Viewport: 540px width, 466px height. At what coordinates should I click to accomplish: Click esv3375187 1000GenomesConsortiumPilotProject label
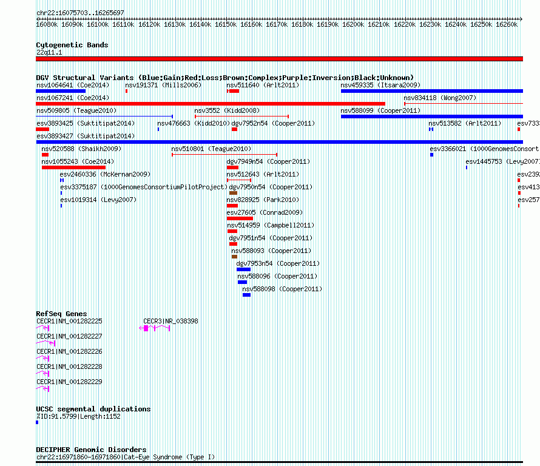(x=144, y=187)
